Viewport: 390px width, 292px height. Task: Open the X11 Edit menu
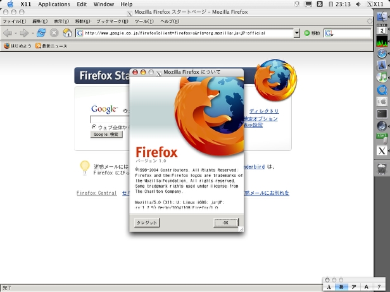82,4
